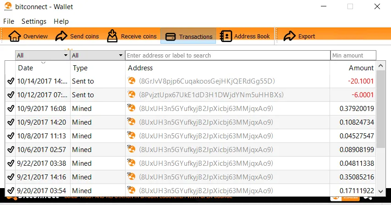
Task: Click mined coin icon in 0.08908199 row
Action: (131, 149)
